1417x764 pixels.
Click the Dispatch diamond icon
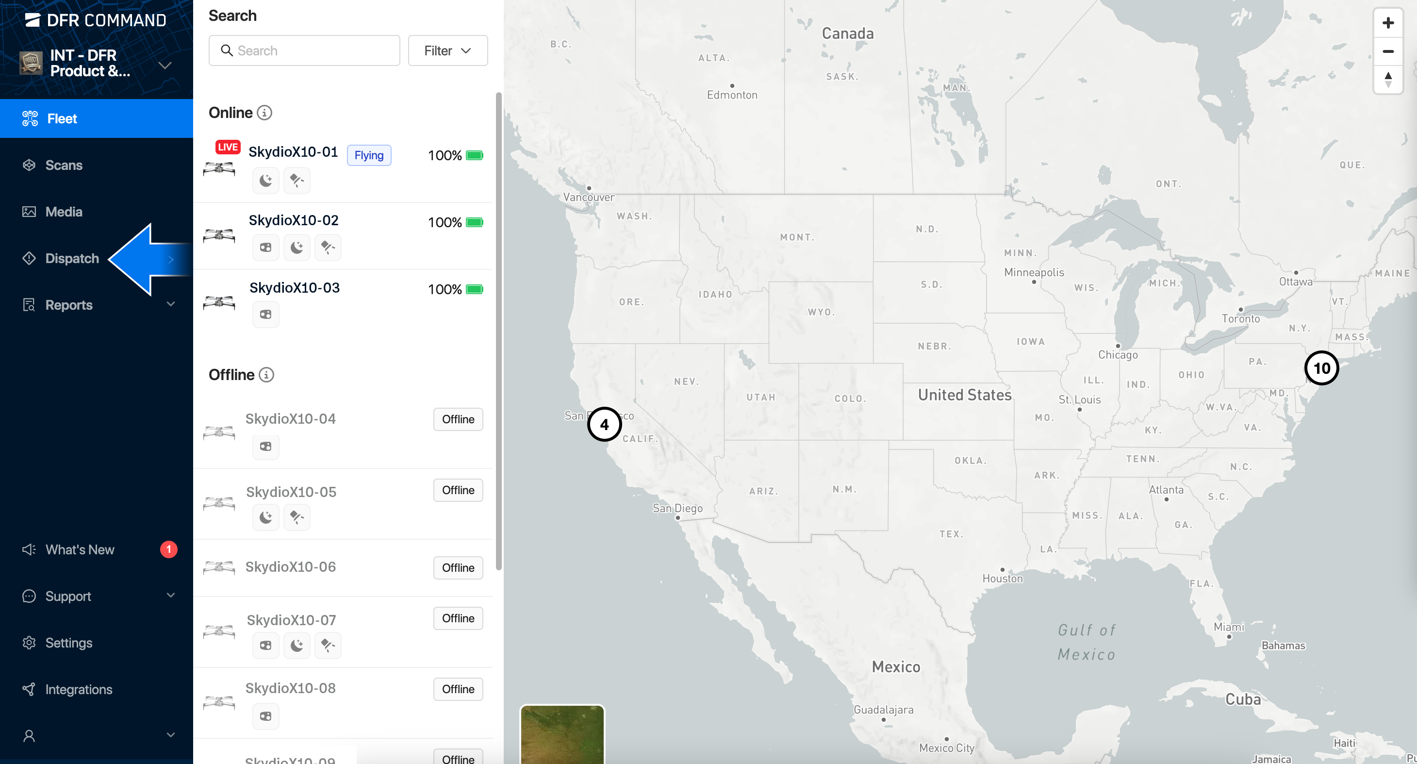click(x=29, y=259)
